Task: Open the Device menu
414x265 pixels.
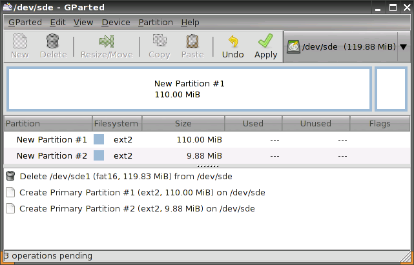Action: click(116, 22)
